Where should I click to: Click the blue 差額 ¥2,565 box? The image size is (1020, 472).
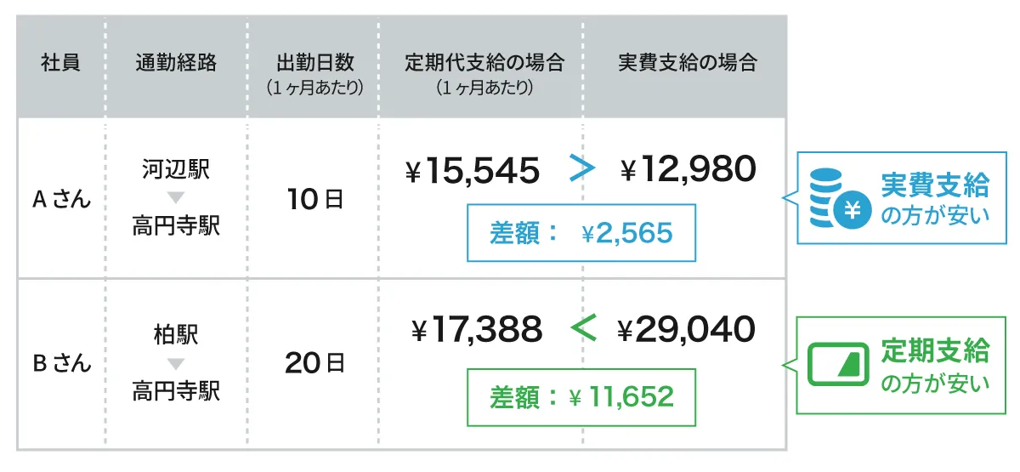[x=581, y=232]
